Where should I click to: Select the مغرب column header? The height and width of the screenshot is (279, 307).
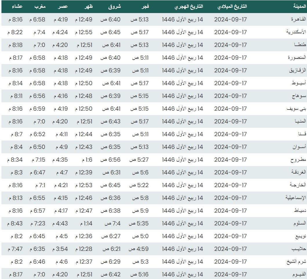click(40, 7)
